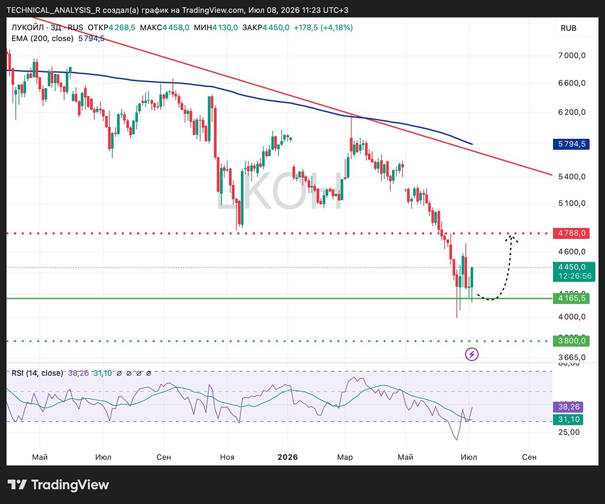Click the 6200,0 price axis tick
This screenshot has width=605, height=504.
[x=572, y=112]
